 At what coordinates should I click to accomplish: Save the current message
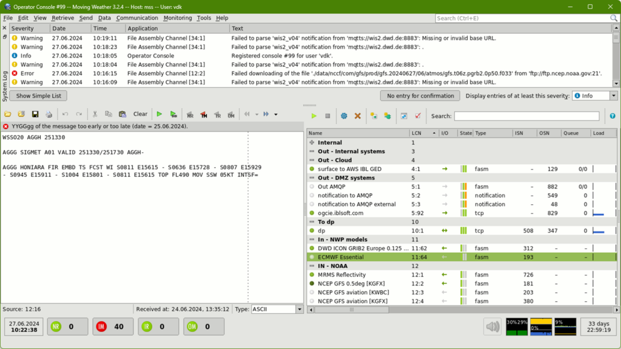pos(35,114)
